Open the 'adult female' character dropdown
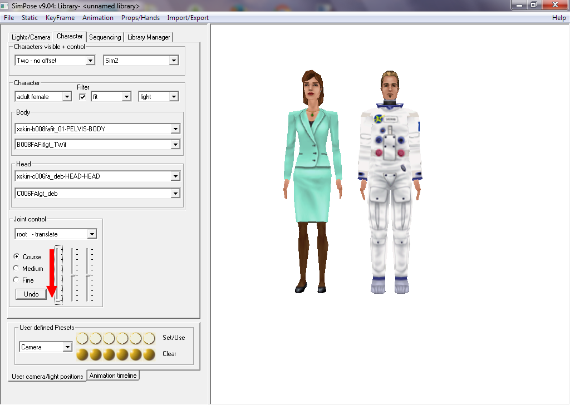 (67, 97)
